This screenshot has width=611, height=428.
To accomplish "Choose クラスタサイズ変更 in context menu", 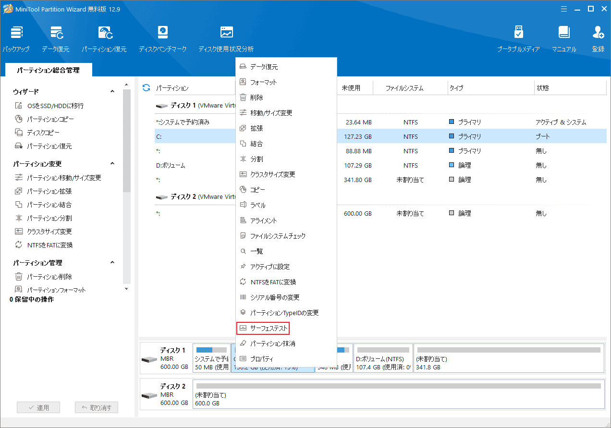I will (286, 174).
